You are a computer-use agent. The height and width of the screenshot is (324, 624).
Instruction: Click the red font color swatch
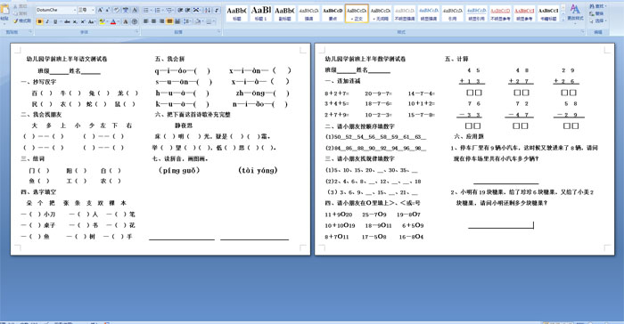114,21
